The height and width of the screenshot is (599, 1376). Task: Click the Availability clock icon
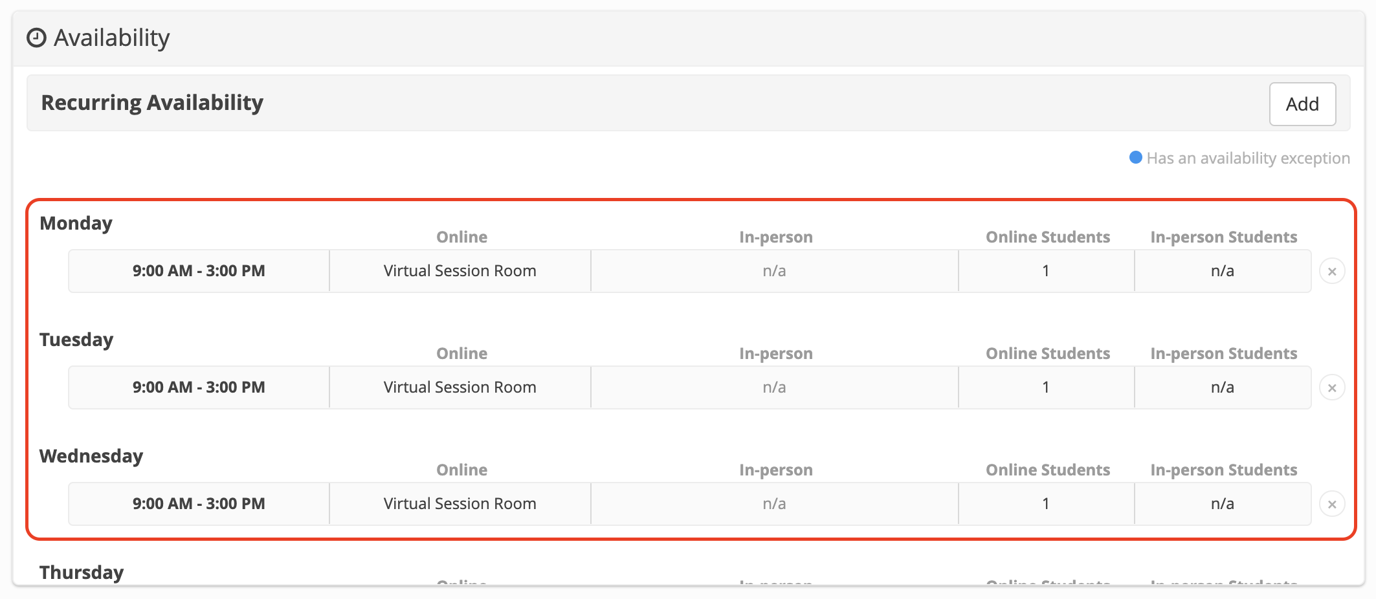coord(37,38)
